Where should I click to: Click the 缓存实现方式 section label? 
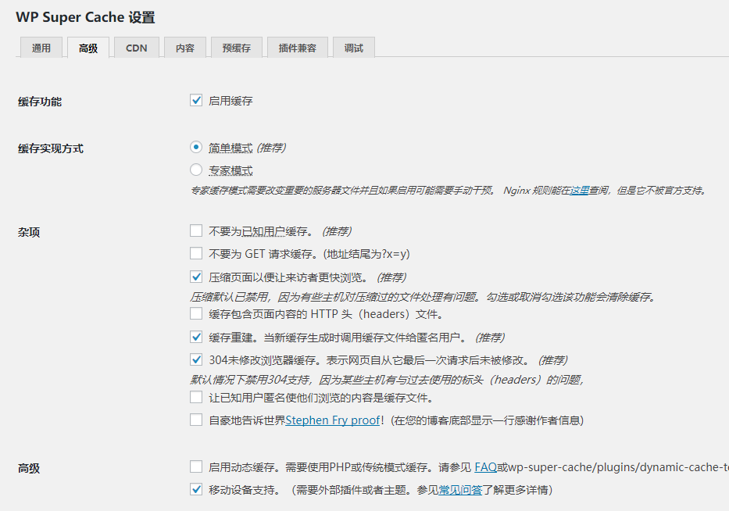click(x=51, y=148)
